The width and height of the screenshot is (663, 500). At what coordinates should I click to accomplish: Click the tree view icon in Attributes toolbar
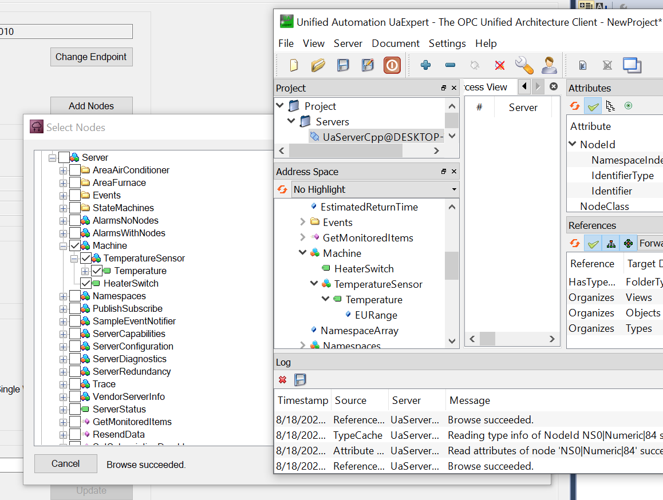coord(610,106)
